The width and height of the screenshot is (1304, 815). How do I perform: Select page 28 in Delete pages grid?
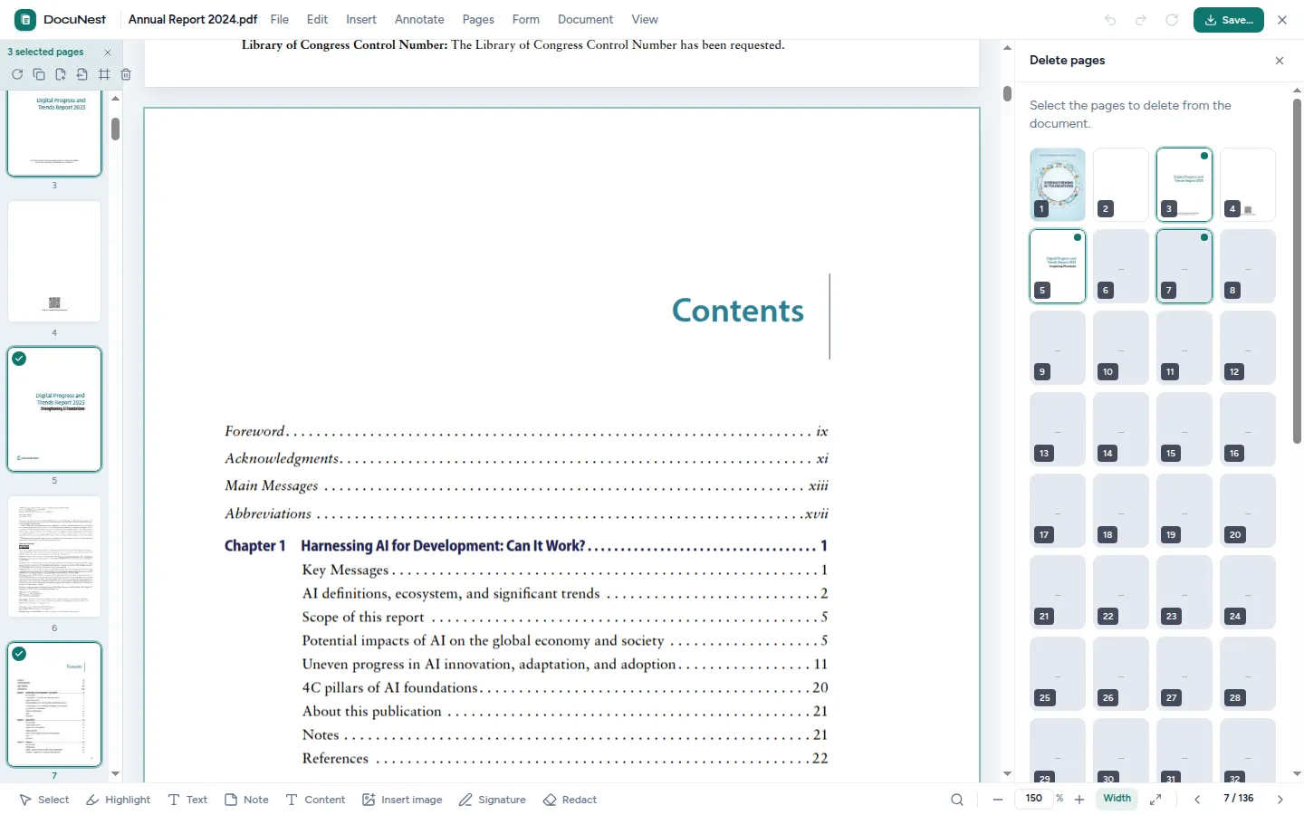coord(1248,674)
